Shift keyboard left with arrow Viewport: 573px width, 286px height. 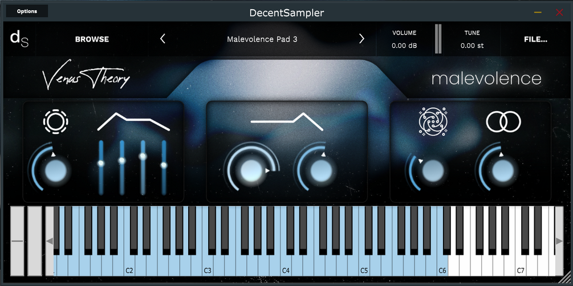pos(50,241)
